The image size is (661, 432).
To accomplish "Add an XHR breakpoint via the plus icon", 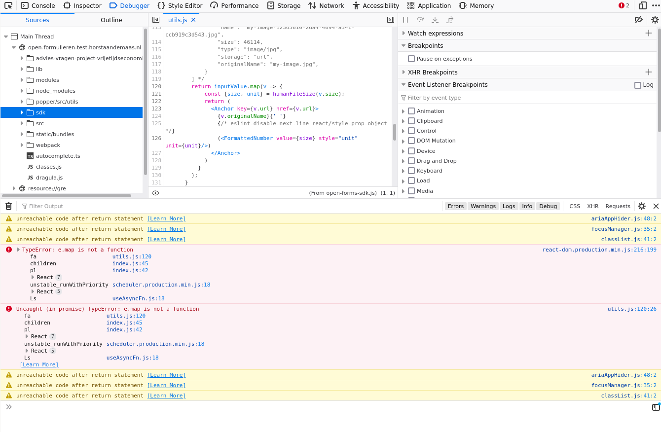I will tap(649, 72).
